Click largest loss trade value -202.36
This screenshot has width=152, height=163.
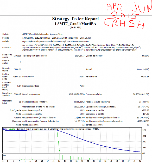[x=145, y=110]
